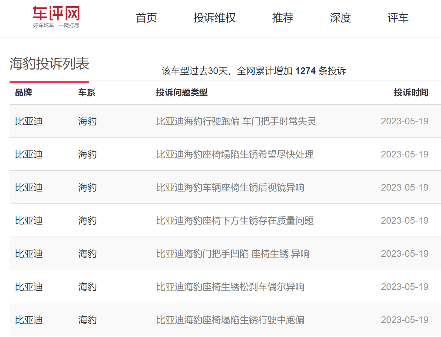This screenshot has width=441, height=337.
Task: Click the 2023-05-19 date in 行驶中跑偏 row
Action: (405, 320)
